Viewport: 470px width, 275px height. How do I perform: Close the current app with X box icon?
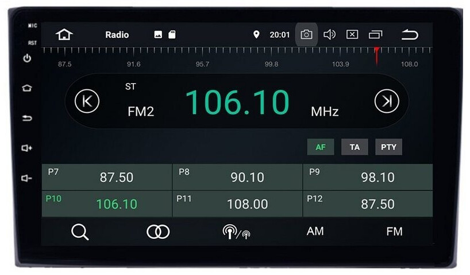(x=352, y=34)
